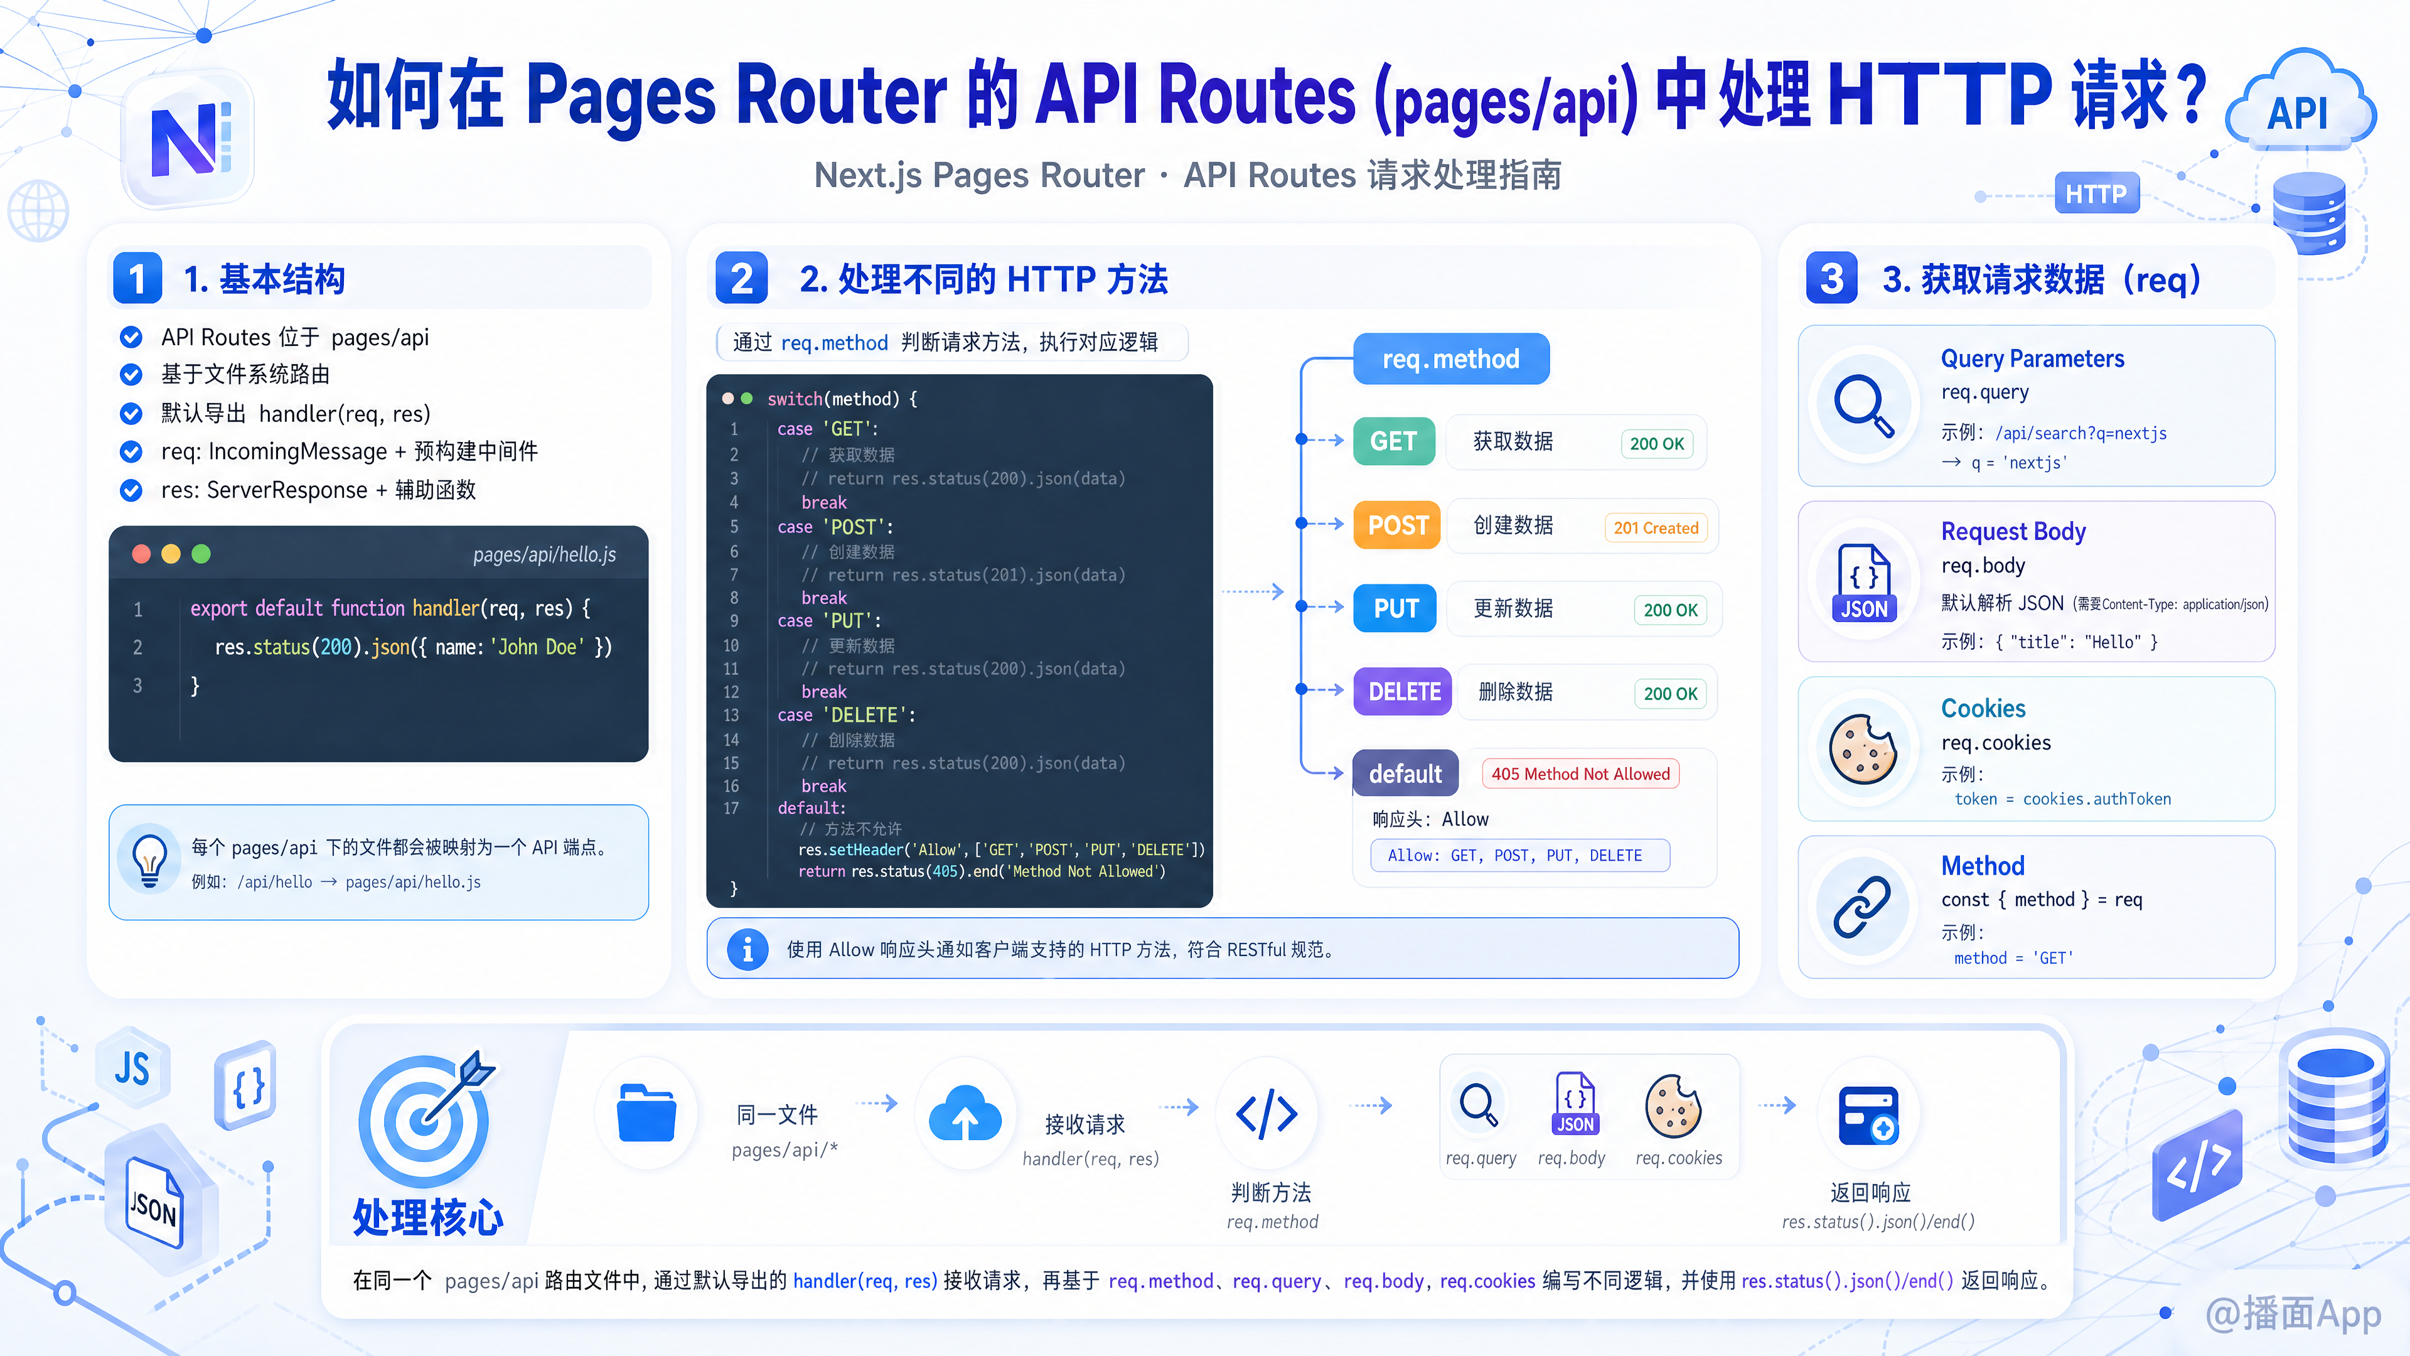Click the purple DELETE badge
The width and height of the screenshot is (2410, 1356).
[x=1403, y=692]
